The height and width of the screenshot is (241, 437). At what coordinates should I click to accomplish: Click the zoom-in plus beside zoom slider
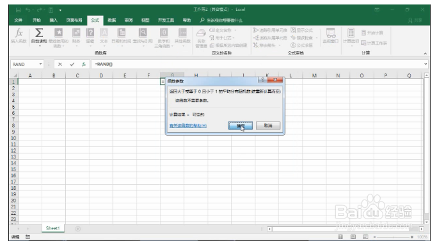[412, 237]
